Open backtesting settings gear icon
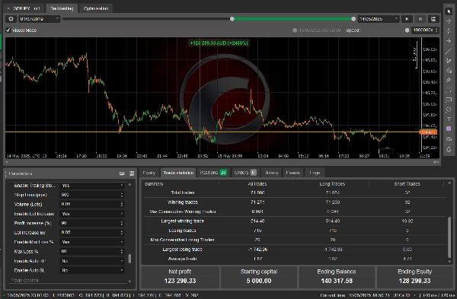This screenshot has width=457, height=299. click(x=11, y=19)
